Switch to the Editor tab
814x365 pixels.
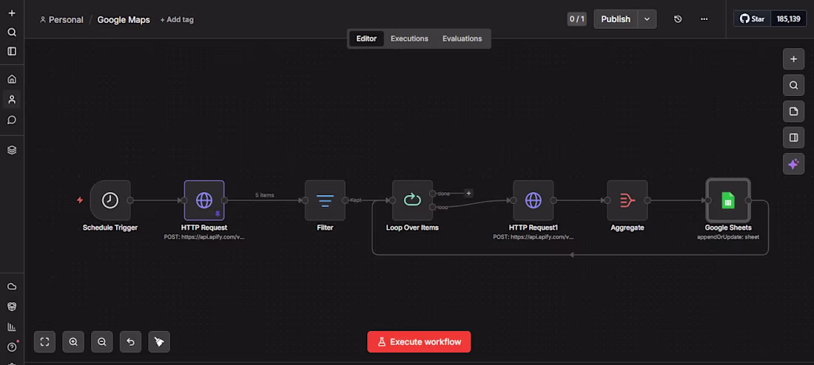tap(366, 39)
